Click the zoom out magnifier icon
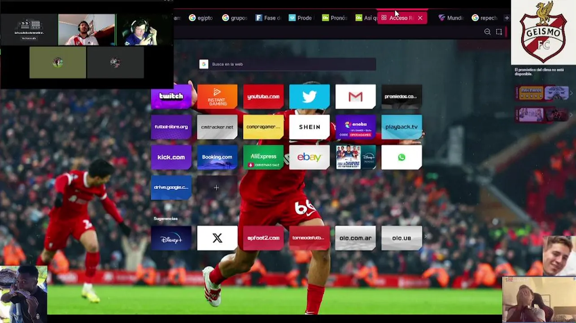 click(x=488, y=32)
